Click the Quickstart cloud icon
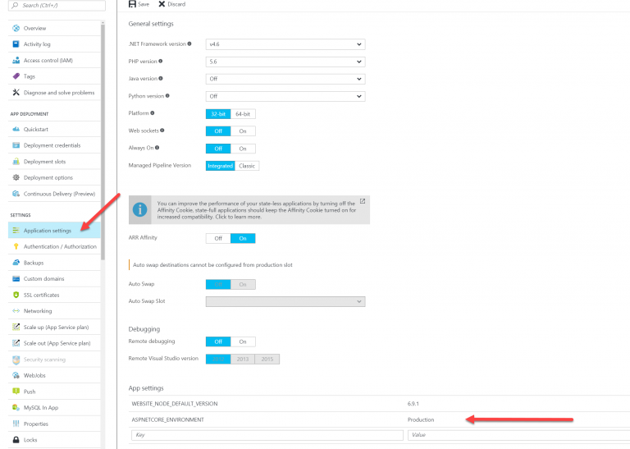This screenshot has height=449, width=630. (x=16, y=129)
